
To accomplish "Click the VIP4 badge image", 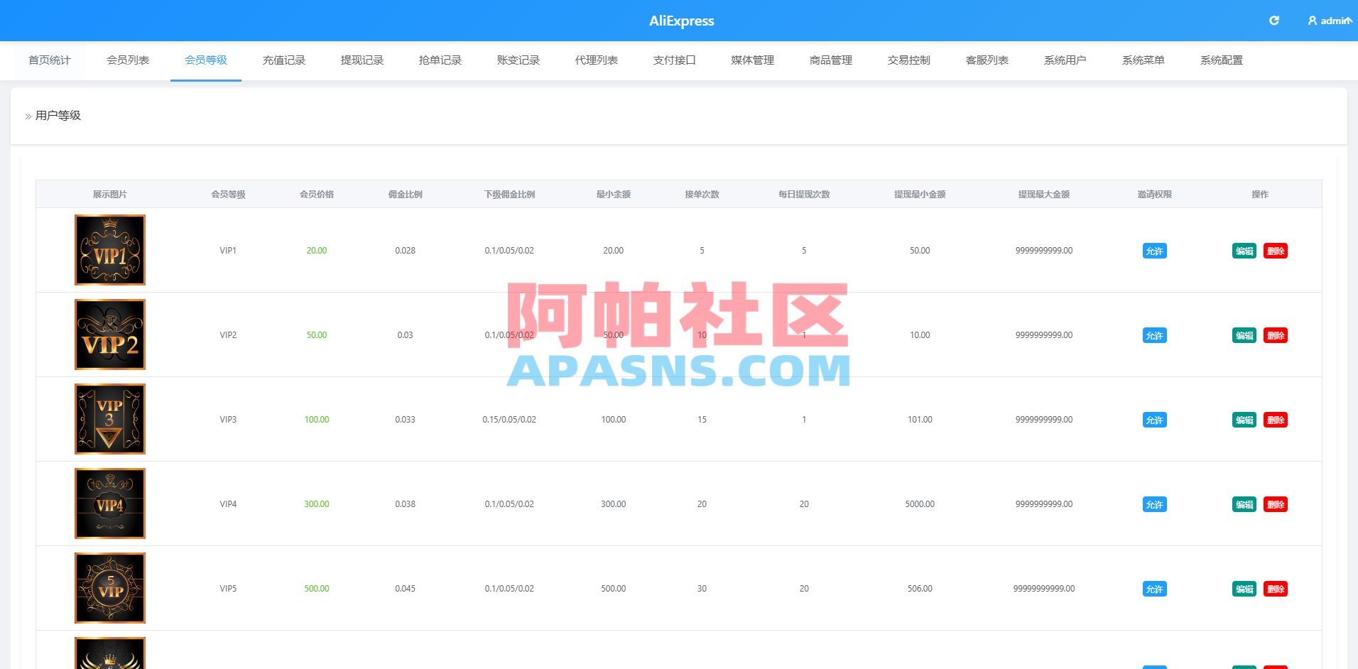I will coord(110,504).
